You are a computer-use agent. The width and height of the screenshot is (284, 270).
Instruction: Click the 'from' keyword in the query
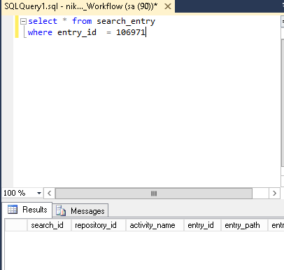(82, 21)
